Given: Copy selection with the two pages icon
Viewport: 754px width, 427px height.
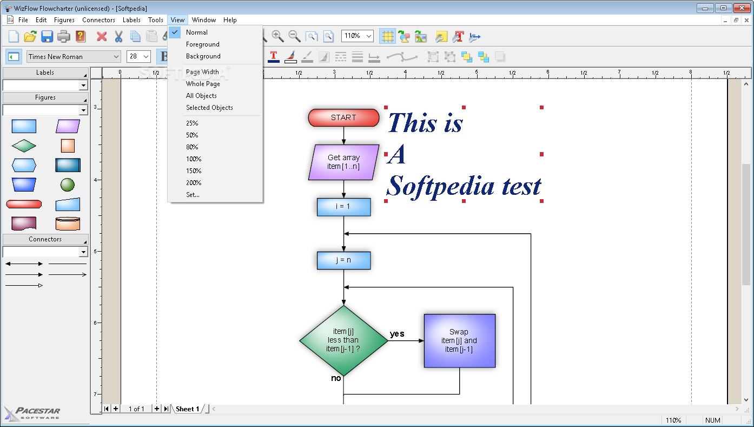Looking at the screenshot, I should [135, 37].
